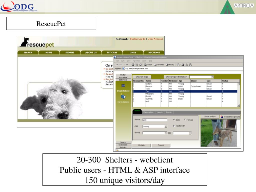Click the IE Forward arrow button
Screen dimensions: 256x192
127,65
